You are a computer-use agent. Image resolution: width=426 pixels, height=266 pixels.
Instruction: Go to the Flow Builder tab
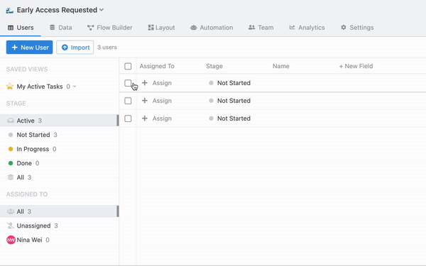click(x=110, y=28)
